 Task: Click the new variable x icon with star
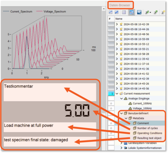pyautogui.click(x=163, y=12)
